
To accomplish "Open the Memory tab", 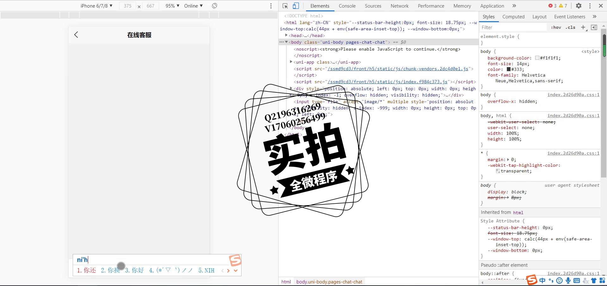I will (x=462, y=6).
